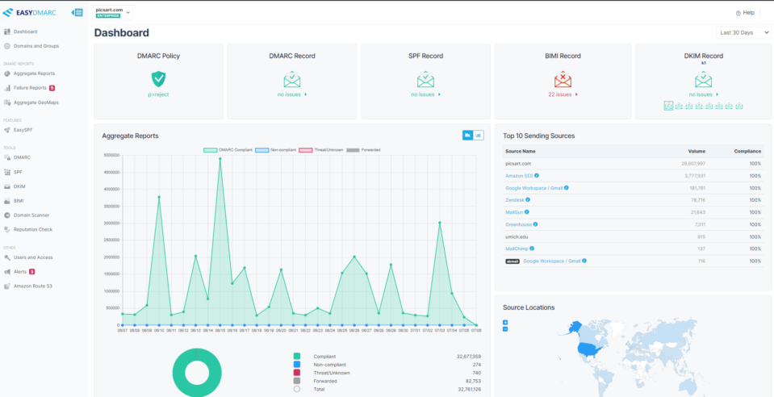Expand SPF Record no issues arrow
The height and width of the screenshot is (397, 774).
coord(439,94)
